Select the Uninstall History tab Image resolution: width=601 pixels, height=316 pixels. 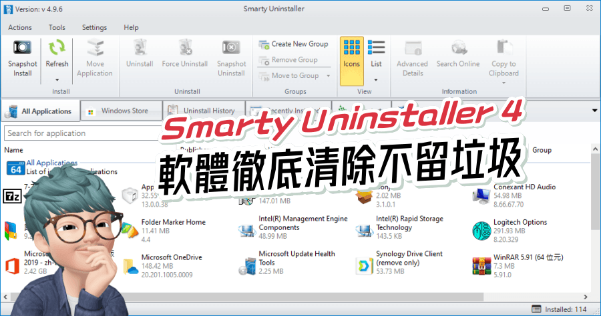click(203, 111)
